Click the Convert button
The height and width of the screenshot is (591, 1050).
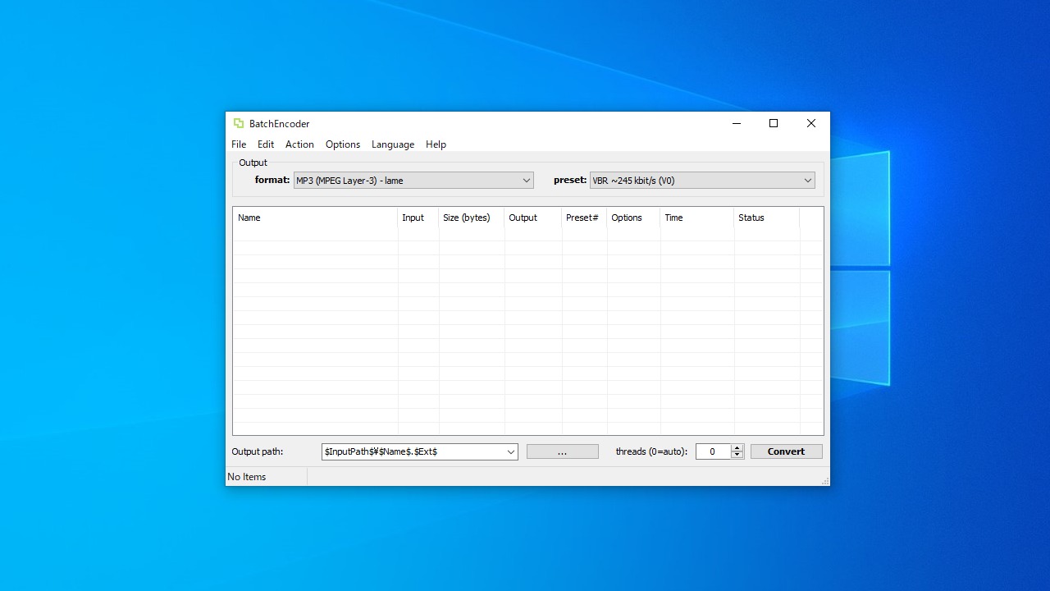click(x=786, y=451)
